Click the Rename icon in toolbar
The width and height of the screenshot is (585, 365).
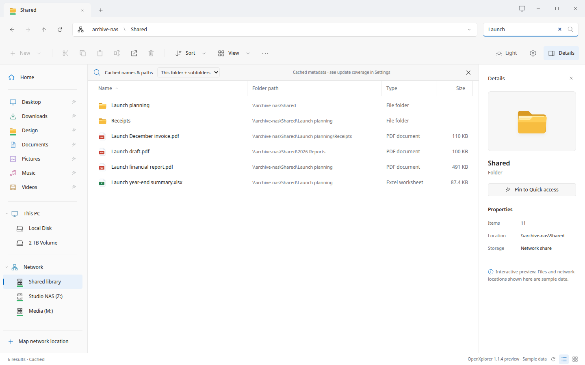(x=117, y=53)
